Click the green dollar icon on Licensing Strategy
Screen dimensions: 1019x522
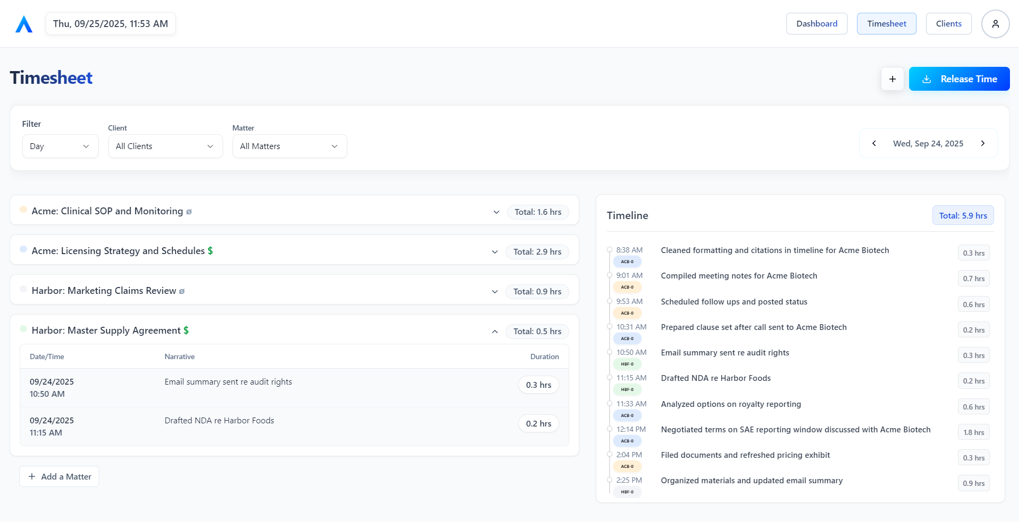click(x=210, y=251)
